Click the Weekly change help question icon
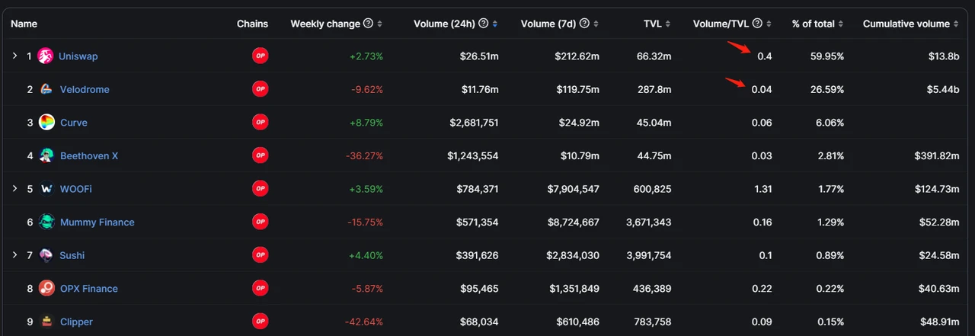 click(369, 24)
